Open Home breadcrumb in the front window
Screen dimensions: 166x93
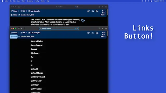(x=14, y=33)
